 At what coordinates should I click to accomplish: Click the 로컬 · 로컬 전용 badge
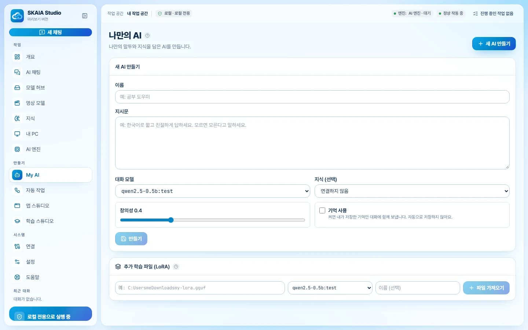click(174, 14)
